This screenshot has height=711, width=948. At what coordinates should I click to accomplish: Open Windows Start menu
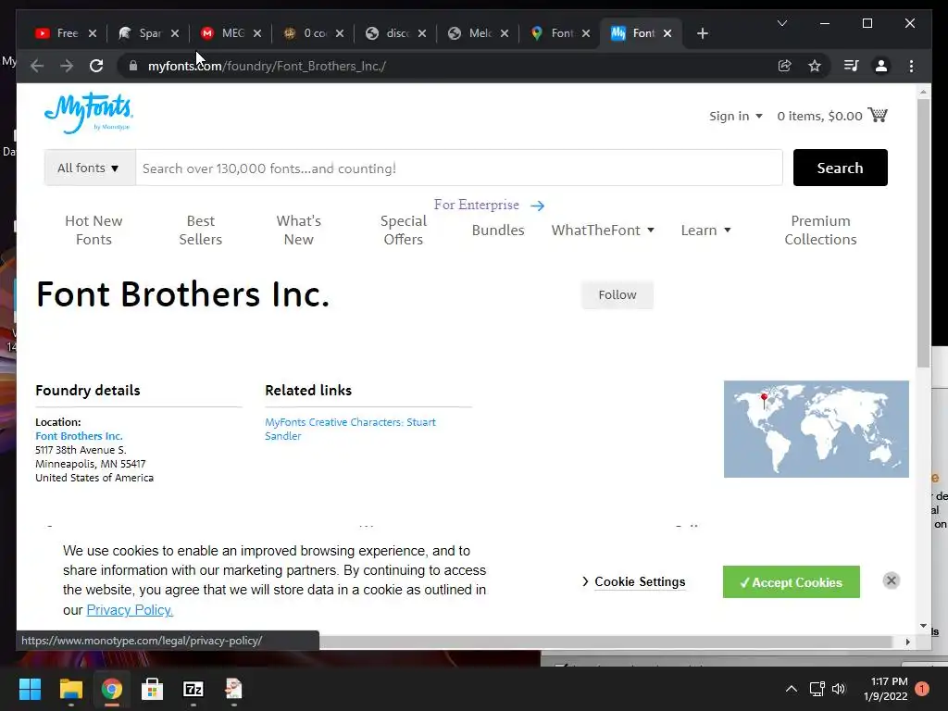tap(30, 689)
